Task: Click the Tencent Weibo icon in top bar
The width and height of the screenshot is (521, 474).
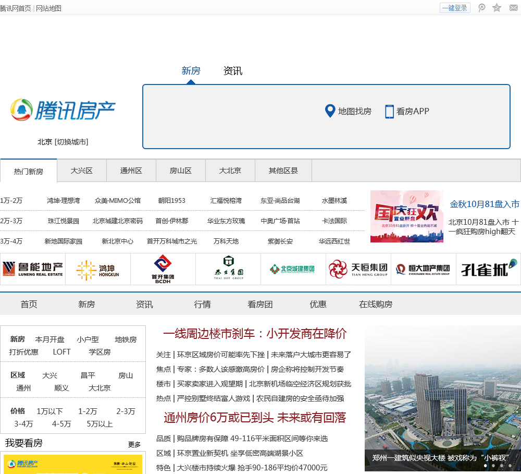Action: point(482,8)
